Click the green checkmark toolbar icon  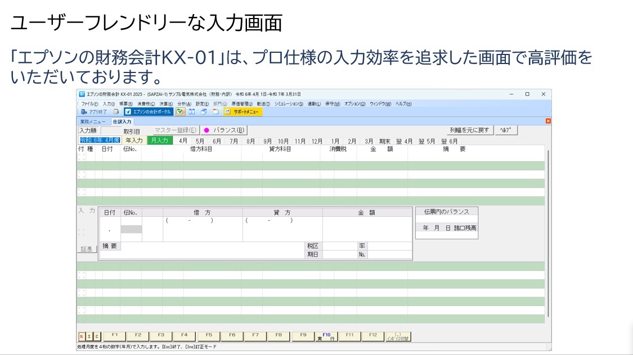[x=180, y=112]
